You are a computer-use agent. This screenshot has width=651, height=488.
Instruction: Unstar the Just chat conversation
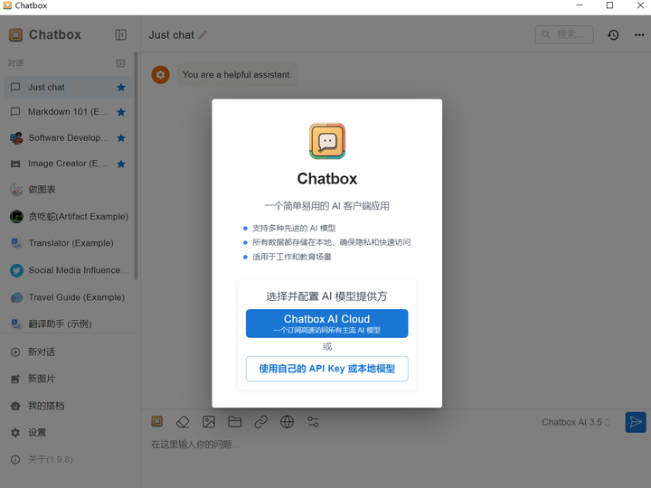pos(121,88)
